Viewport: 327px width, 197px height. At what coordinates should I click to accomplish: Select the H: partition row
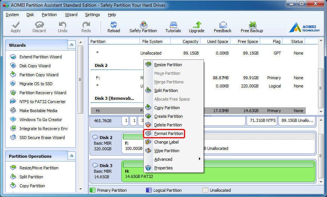tap(198, 111)
